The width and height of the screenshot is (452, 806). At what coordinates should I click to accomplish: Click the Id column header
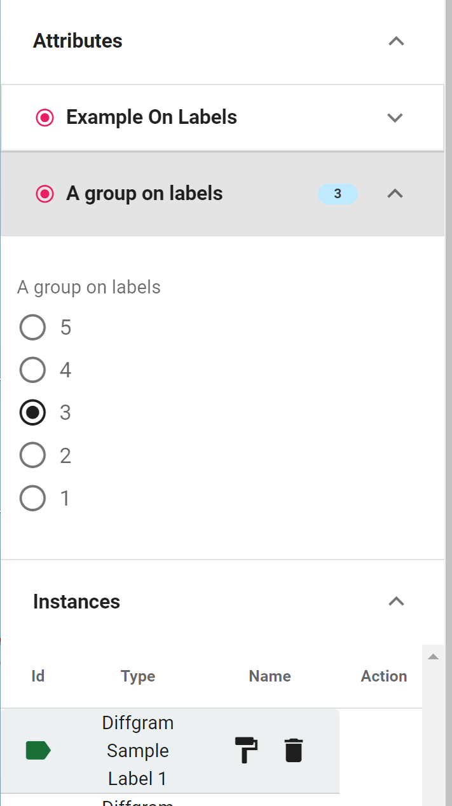38,676
